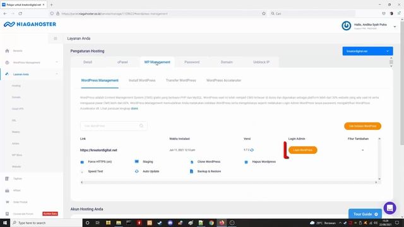This screenshot has height=227, width=404.
Task: Click the Auto Update icon
Action: click(137, 172)
